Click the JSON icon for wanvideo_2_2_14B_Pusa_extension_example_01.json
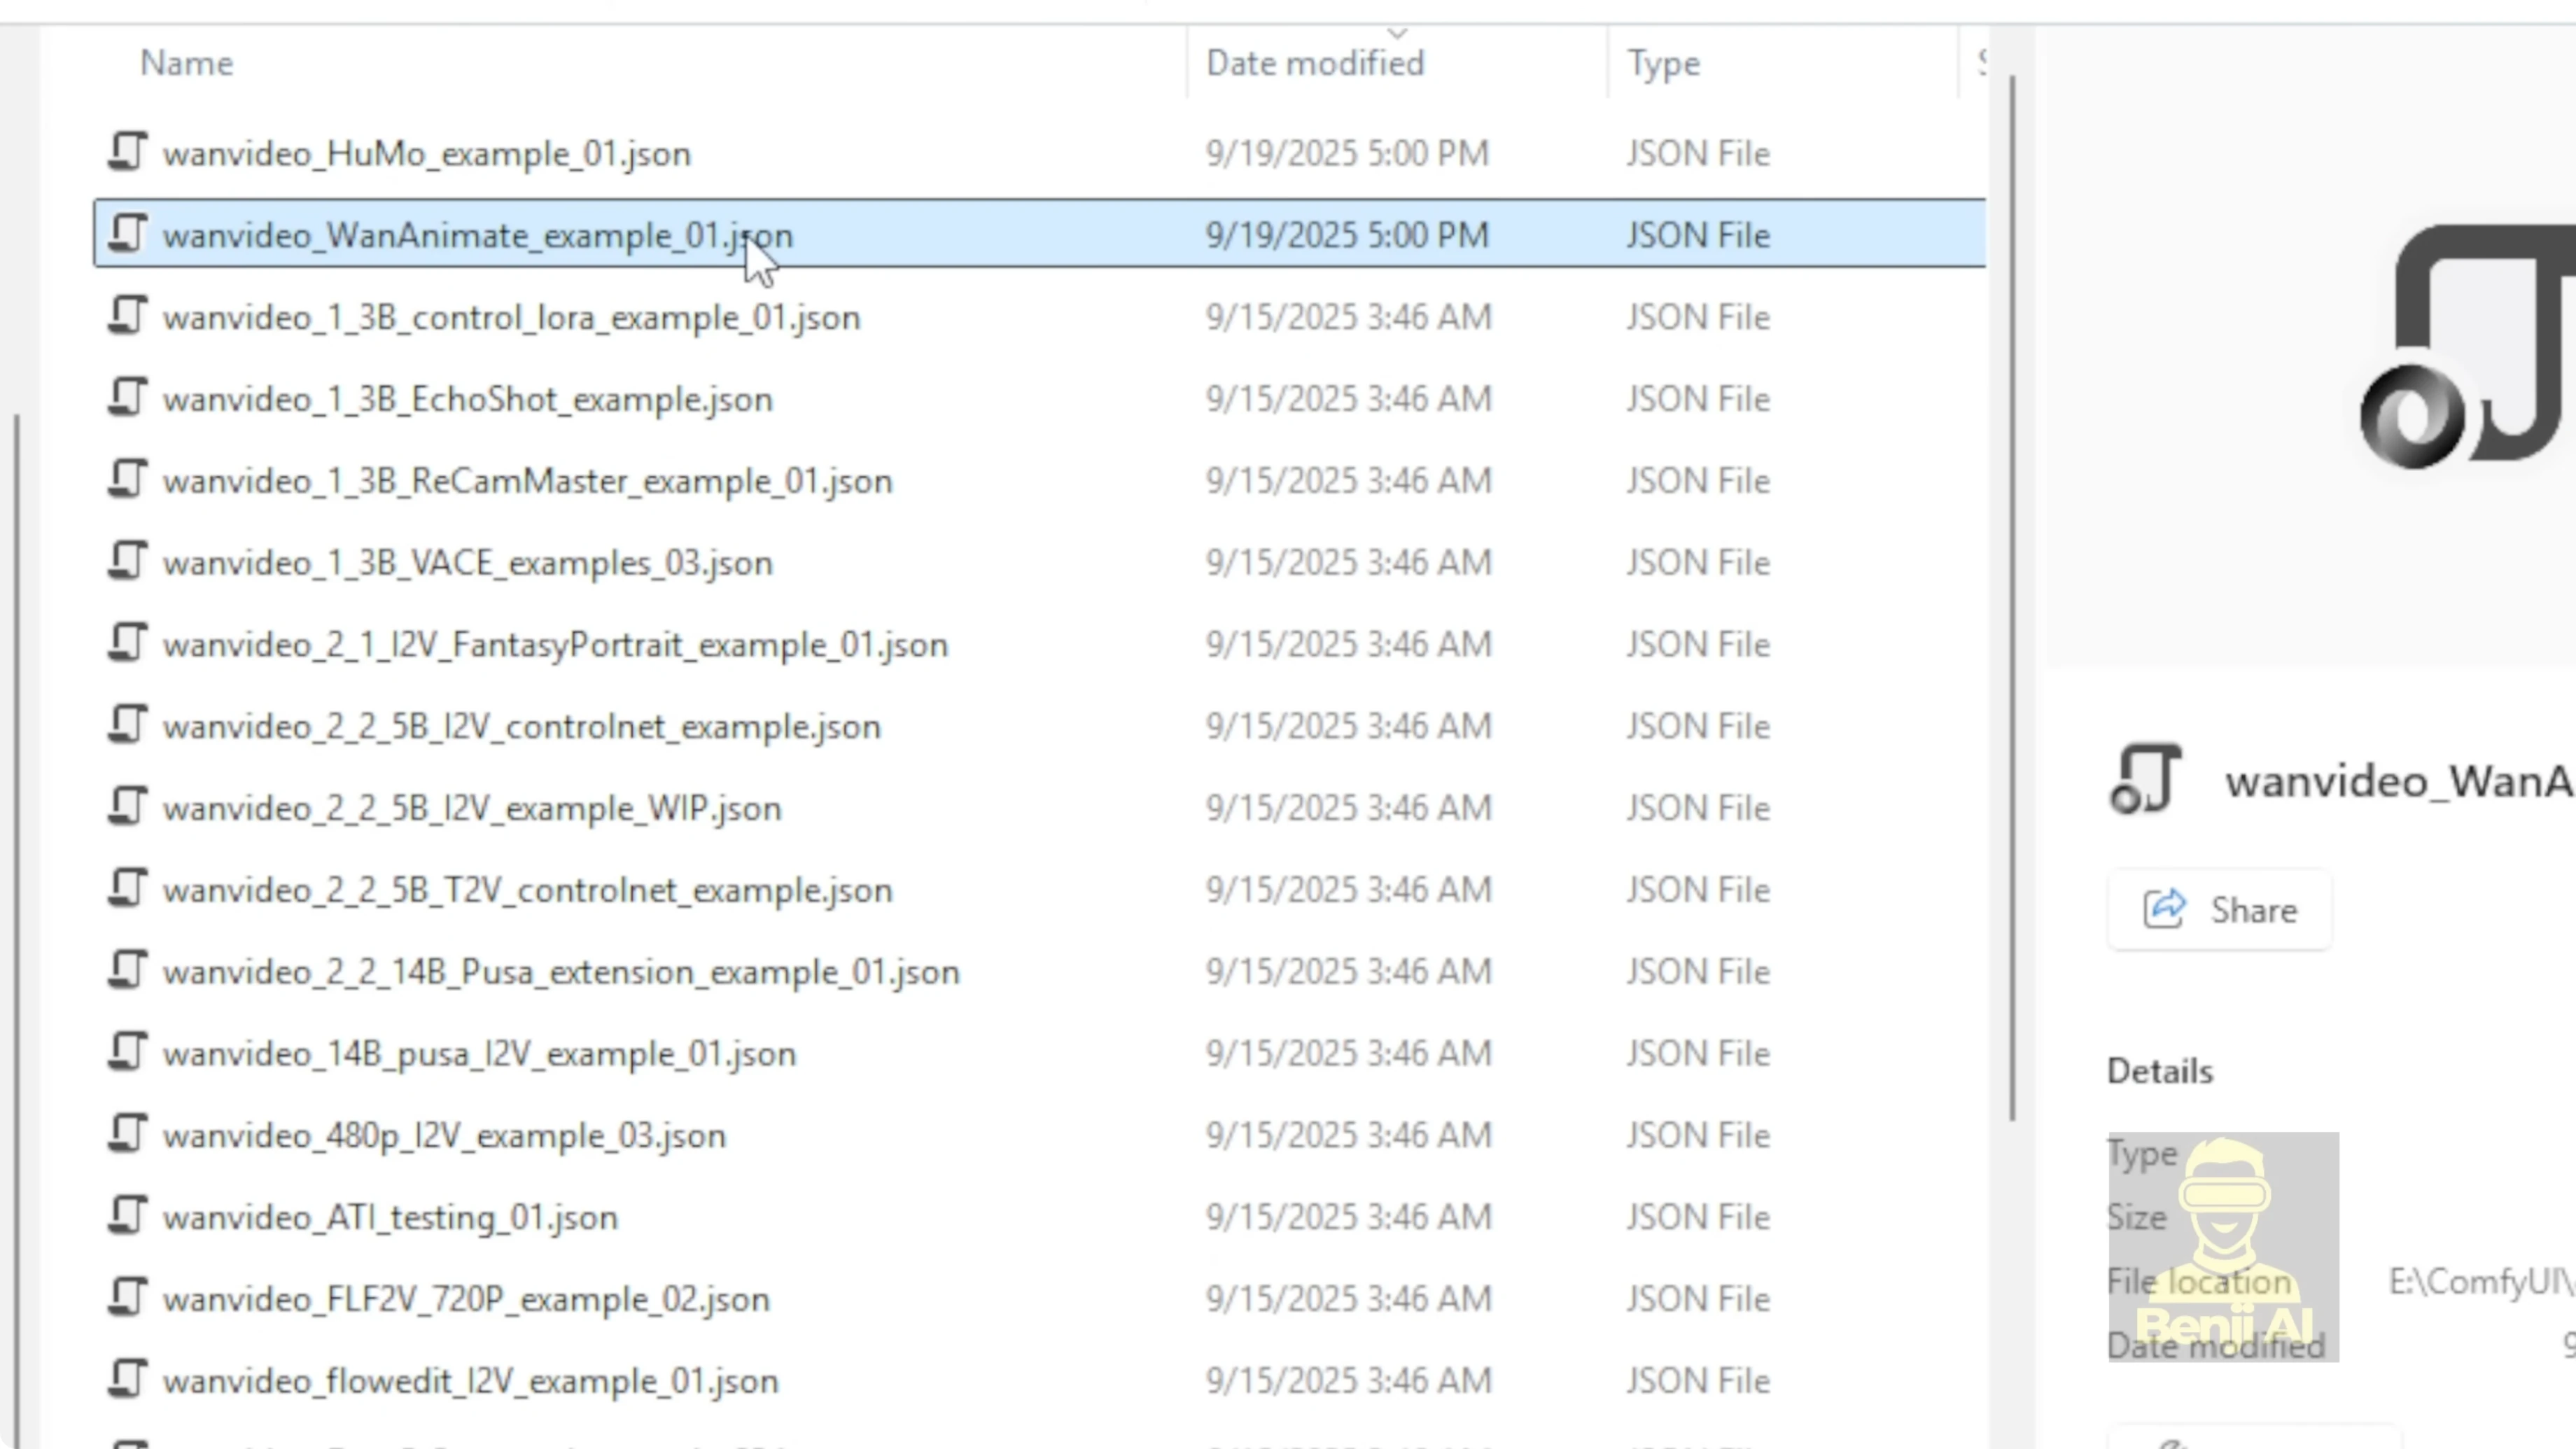The width and height of the screenshot is (2576, 1449). (x=127, y=971)
